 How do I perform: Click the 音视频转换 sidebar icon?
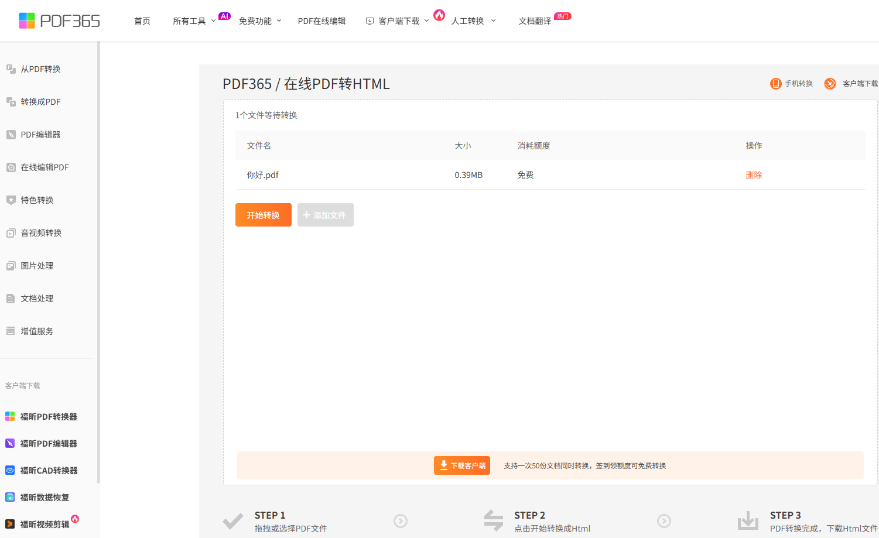point(11,233)
